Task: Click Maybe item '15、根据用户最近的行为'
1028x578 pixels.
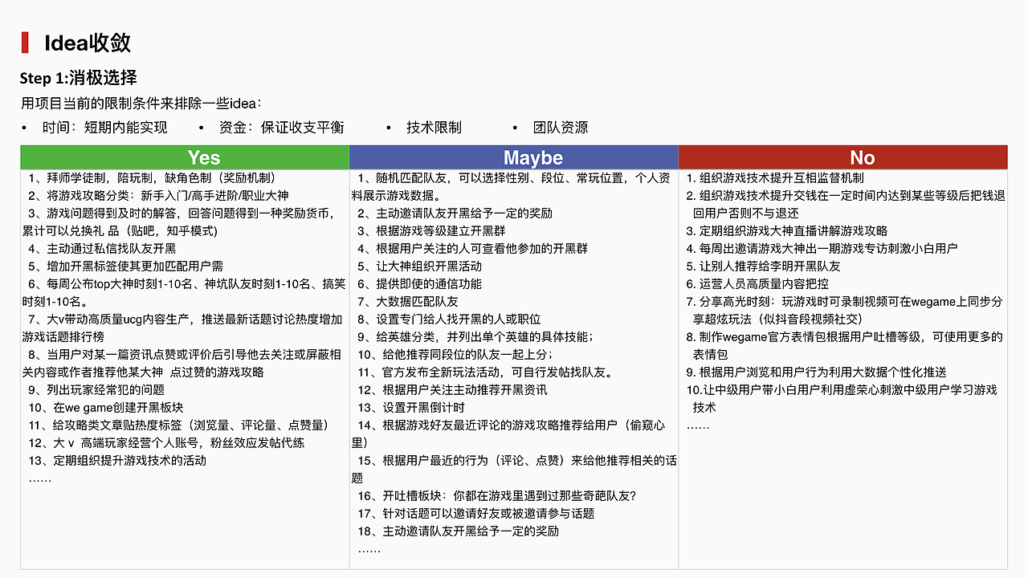Action: pos(514,470)
